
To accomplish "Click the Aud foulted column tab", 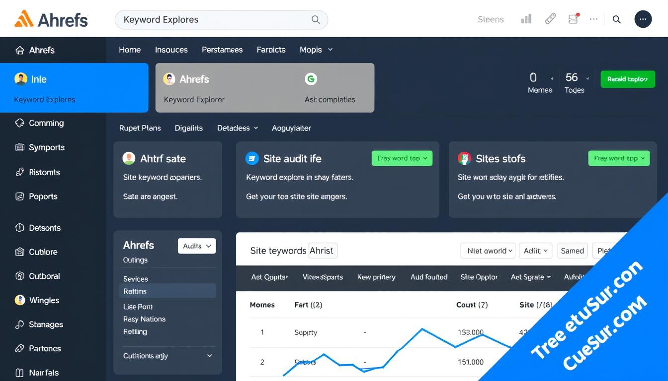I will (429, 277).
